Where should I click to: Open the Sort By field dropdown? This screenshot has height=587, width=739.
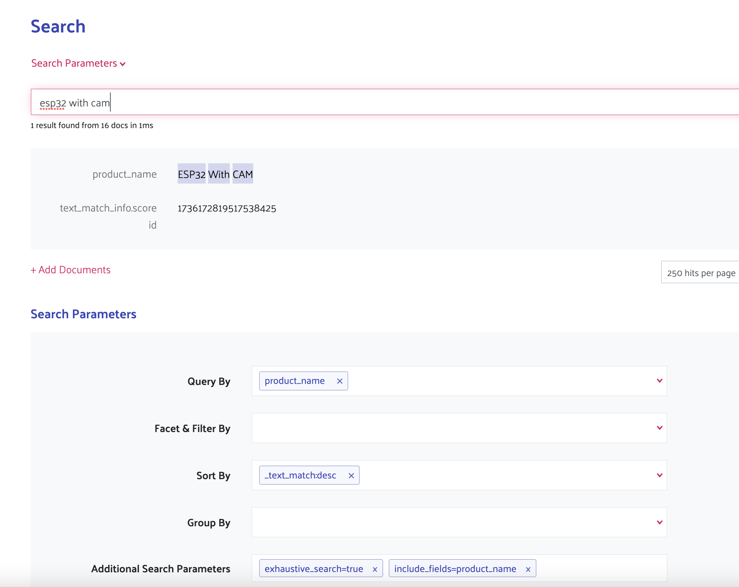(659, 475)
